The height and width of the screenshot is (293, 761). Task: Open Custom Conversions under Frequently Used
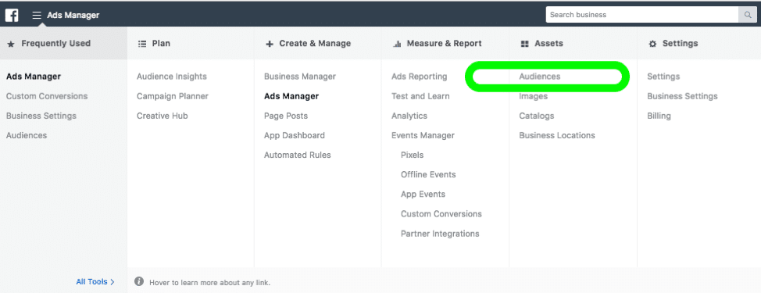click(47, 96)
